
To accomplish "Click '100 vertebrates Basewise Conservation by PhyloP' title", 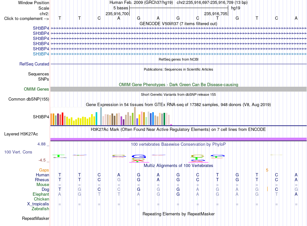I will (x=178, y=144).
